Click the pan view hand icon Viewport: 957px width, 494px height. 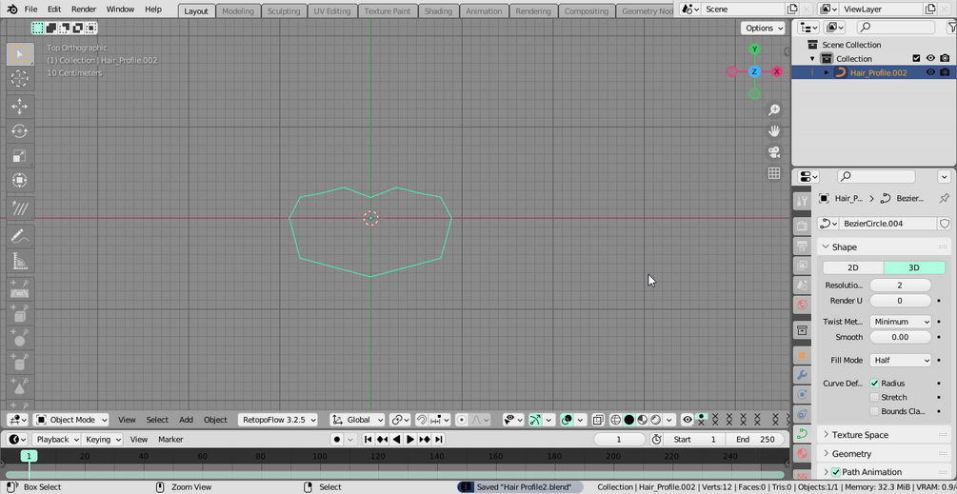point(774,131)
